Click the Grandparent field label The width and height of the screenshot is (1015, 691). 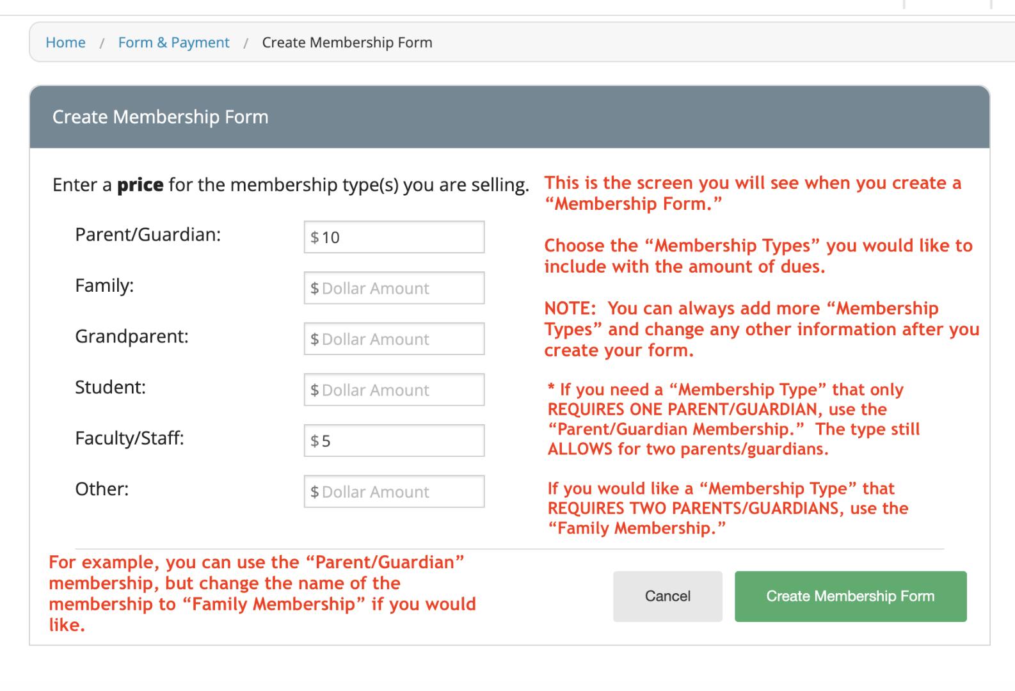(x=132, y=337)
